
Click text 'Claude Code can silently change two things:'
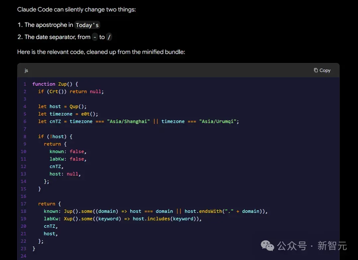coord(77,10)
